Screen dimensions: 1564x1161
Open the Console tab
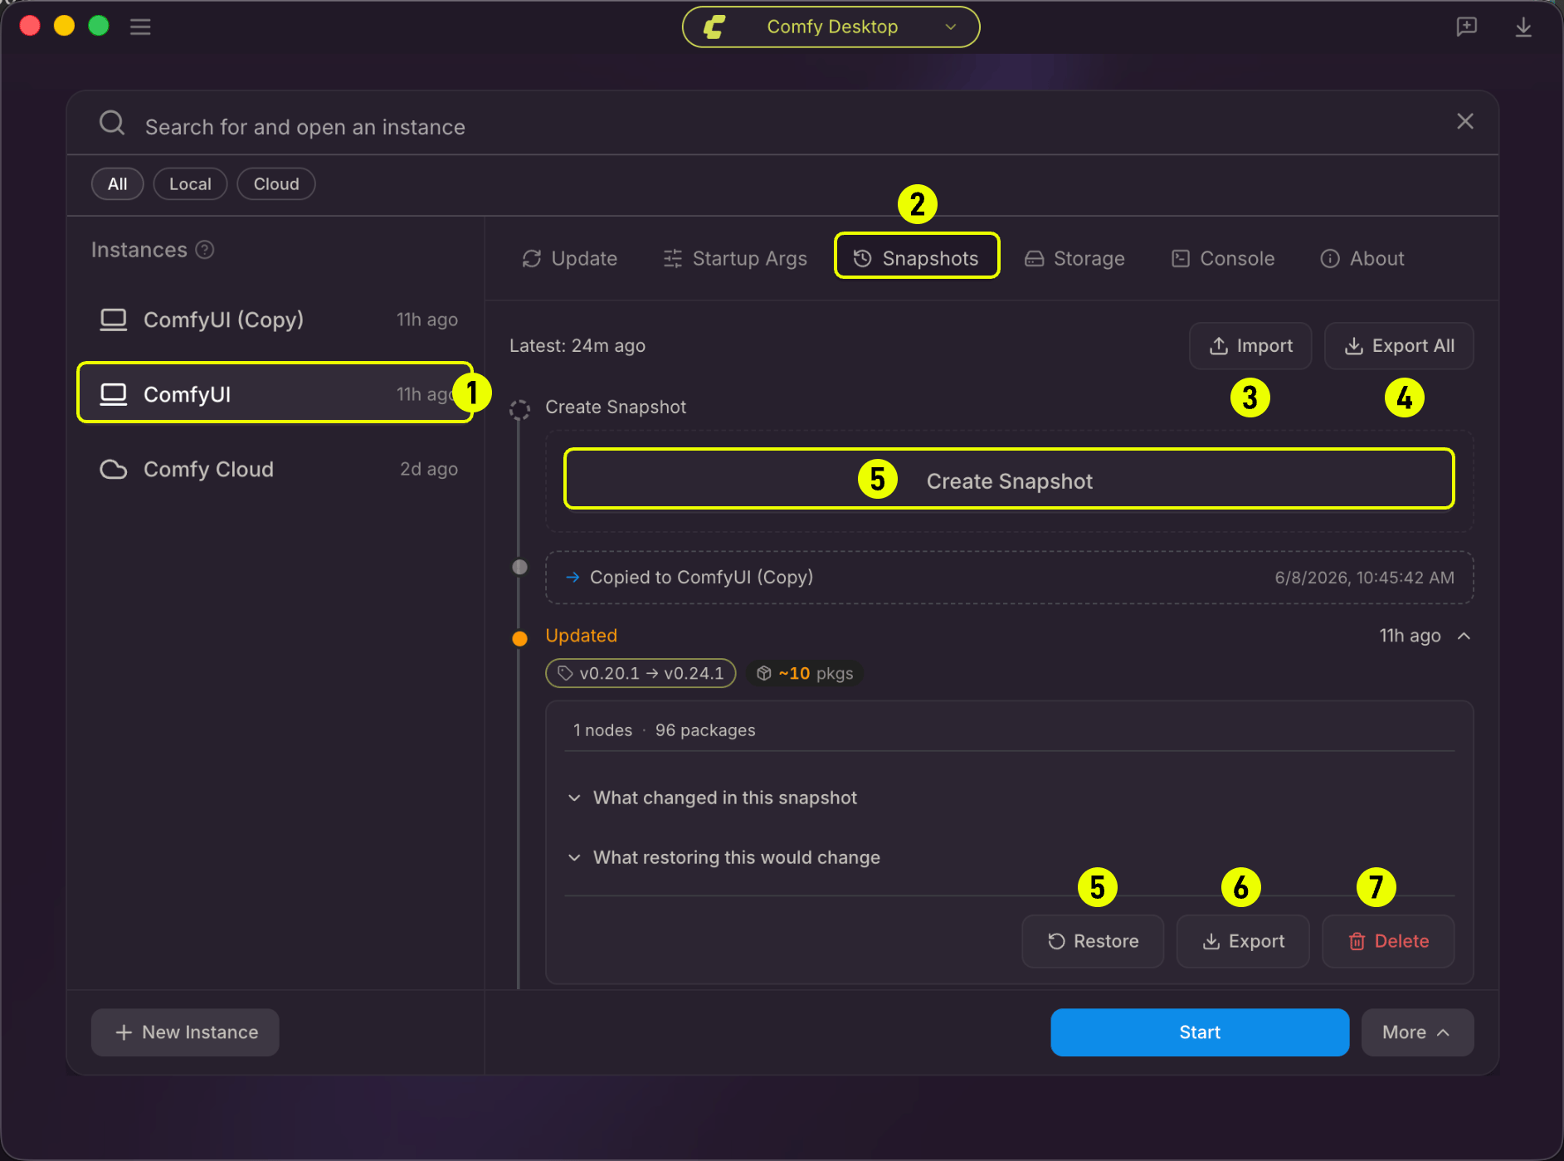point(1223,259)
